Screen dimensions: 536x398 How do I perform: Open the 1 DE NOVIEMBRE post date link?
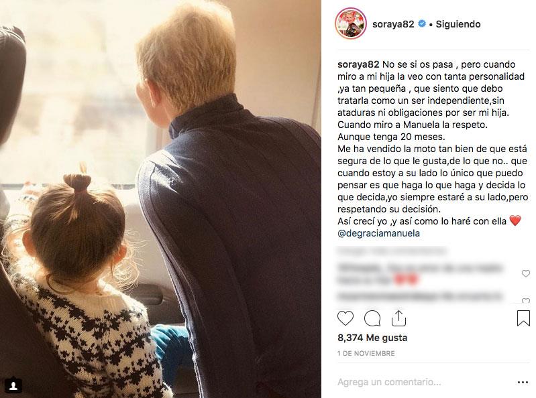click(366, 353)
